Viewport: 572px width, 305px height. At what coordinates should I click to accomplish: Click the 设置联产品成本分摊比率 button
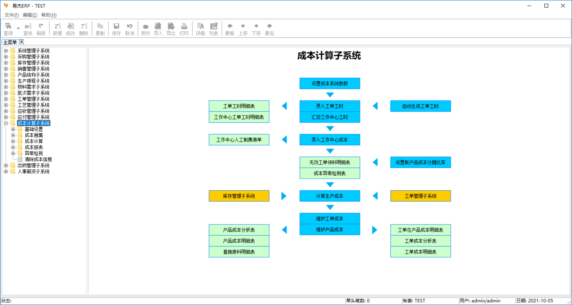coord(421,162)
